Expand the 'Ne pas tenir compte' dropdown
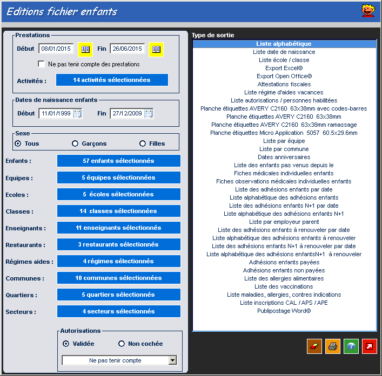 [x=172, y=360]
